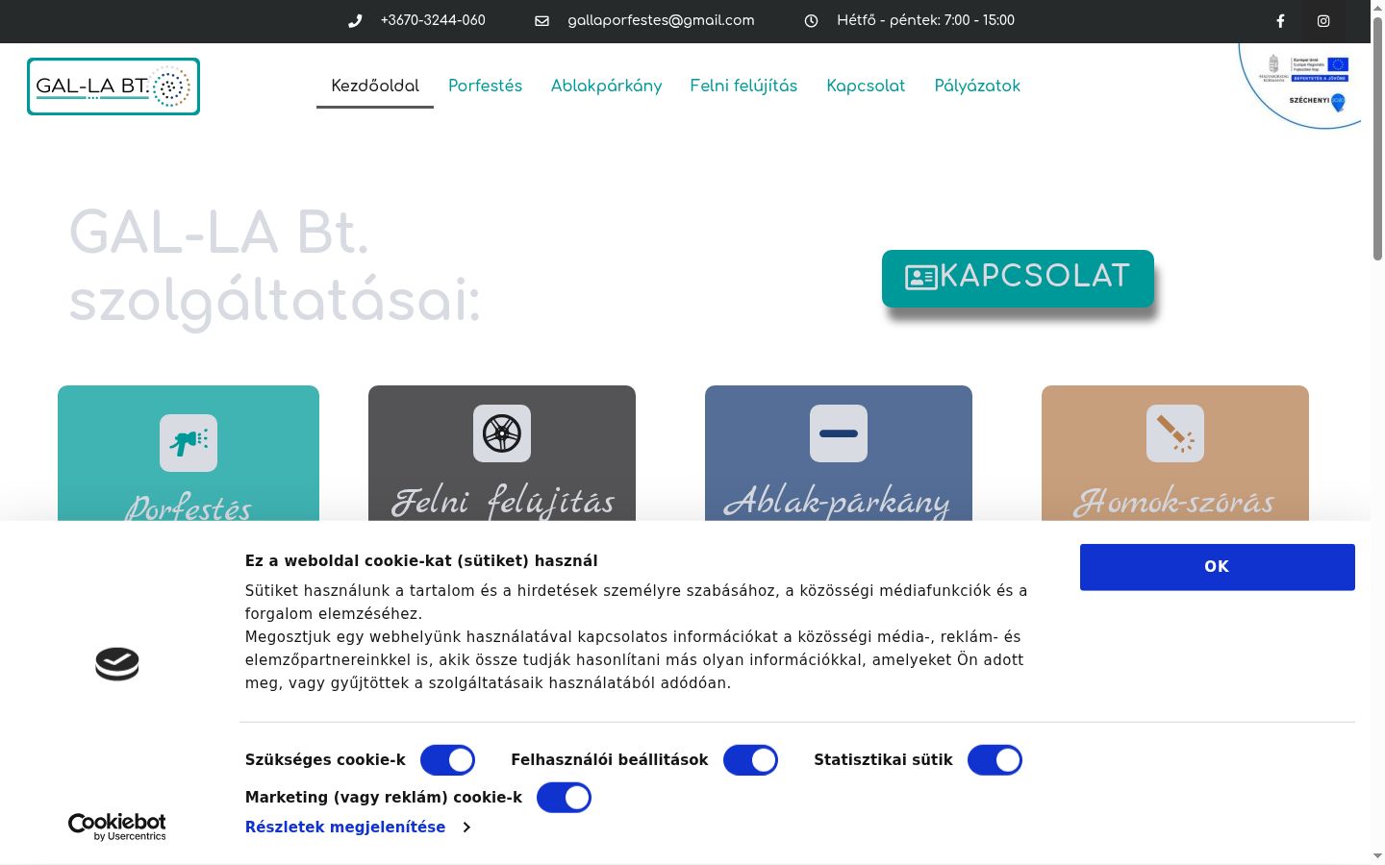Click Részletek megjelenítése link

(345, 828)
